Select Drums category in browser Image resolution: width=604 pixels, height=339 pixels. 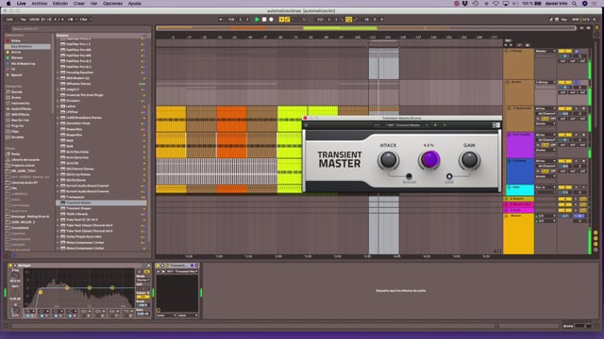(16, 98)
